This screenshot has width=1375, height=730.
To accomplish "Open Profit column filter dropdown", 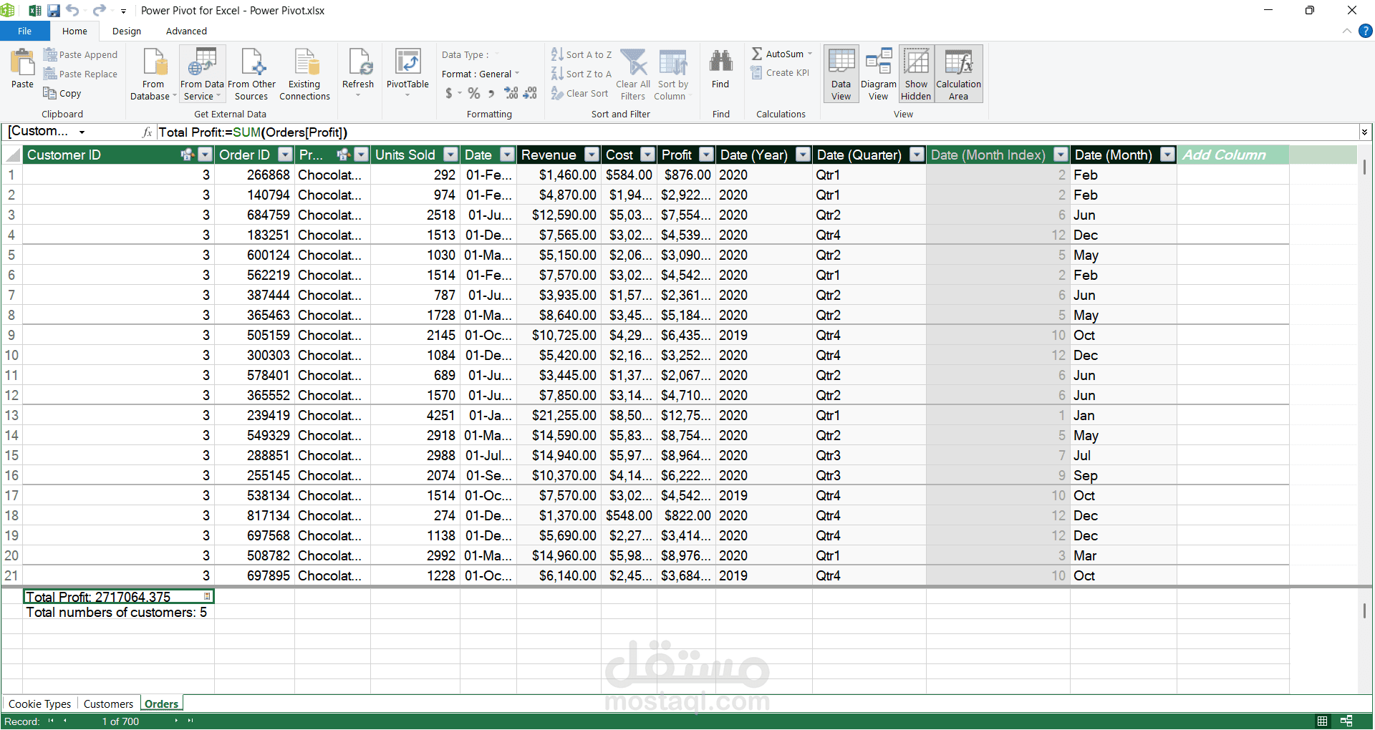I will [706, 155].
